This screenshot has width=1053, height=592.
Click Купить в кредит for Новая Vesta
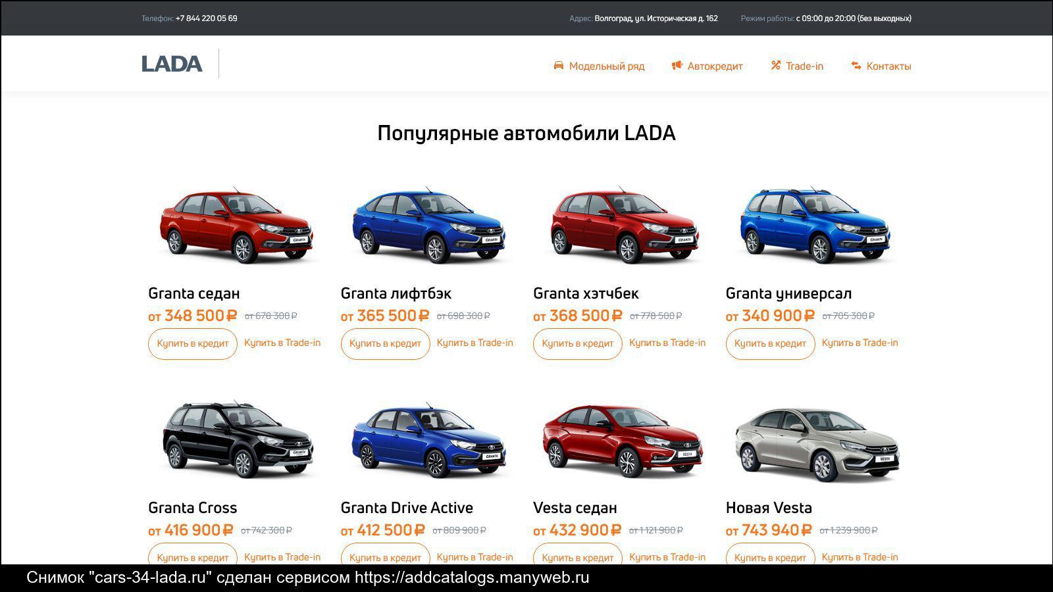coord(770,554)
